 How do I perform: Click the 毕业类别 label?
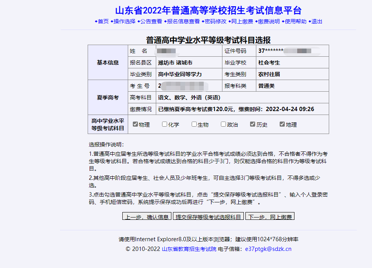pos(141,74)
